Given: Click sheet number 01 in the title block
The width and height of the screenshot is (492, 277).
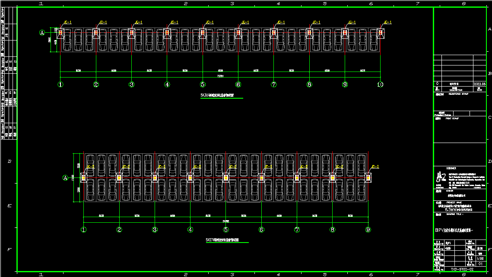Looking at the screenshot, I should coord(480,264).
